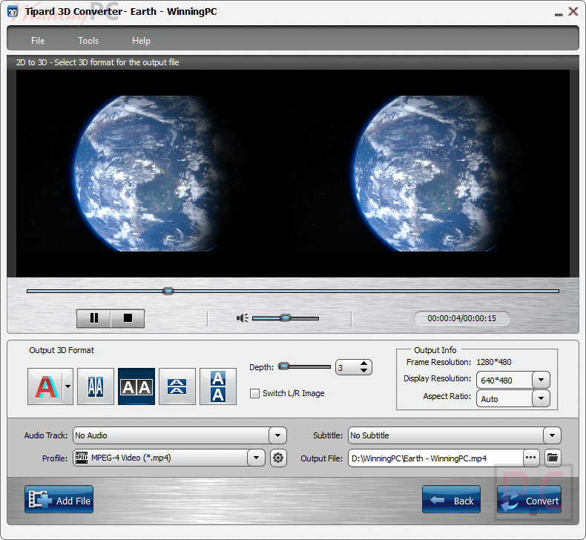
Task: Stop the video playback
Action: 128,318
